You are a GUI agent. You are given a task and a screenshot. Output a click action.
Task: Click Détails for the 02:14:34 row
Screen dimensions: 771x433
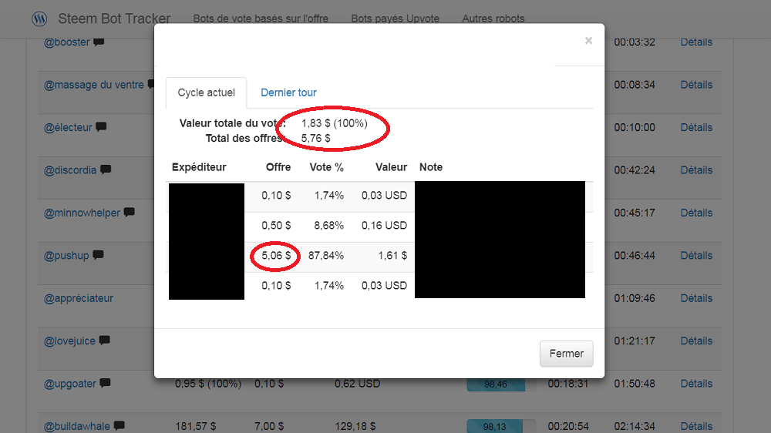696,426
